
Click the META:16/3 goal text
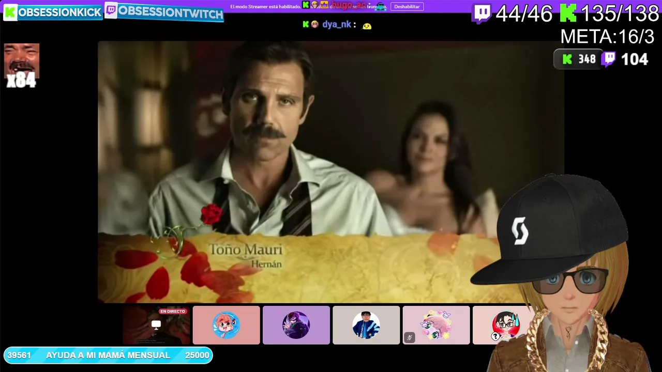[x=607, y=37]
